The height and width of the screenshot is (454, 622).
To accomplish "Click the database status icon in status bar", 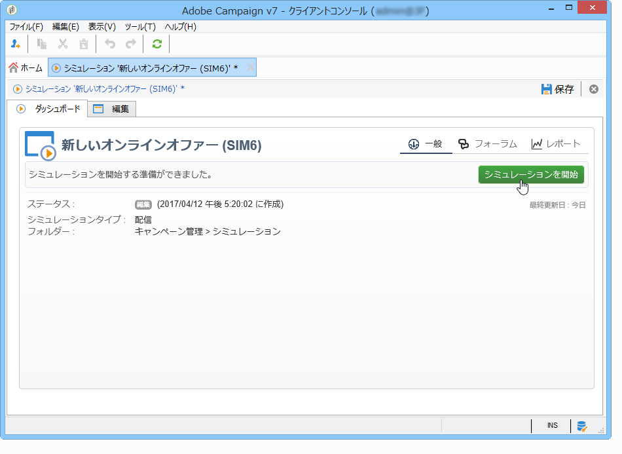I will click(x=582, y=426).
